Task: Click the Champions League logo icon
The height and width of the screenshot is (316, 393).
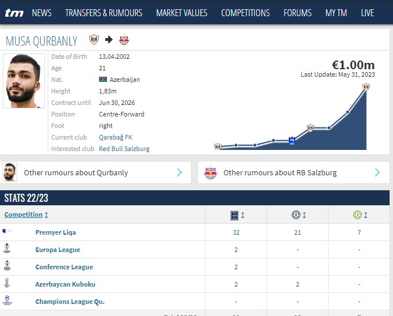Action: click(7, 300)
